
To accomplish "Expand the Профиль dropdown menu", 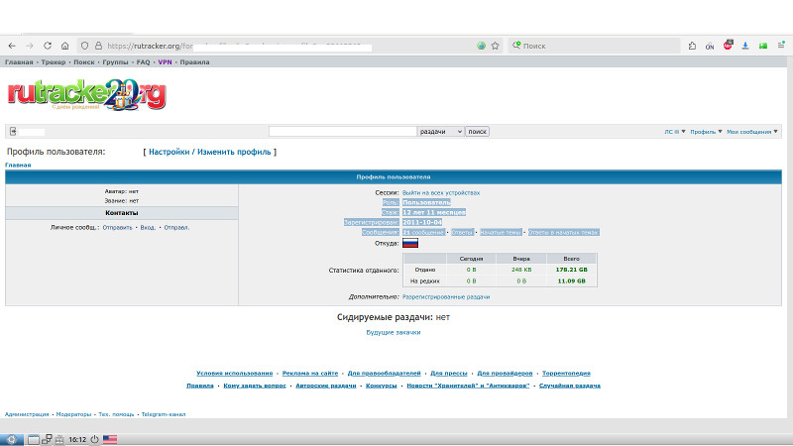I will [x=706, y=132].
